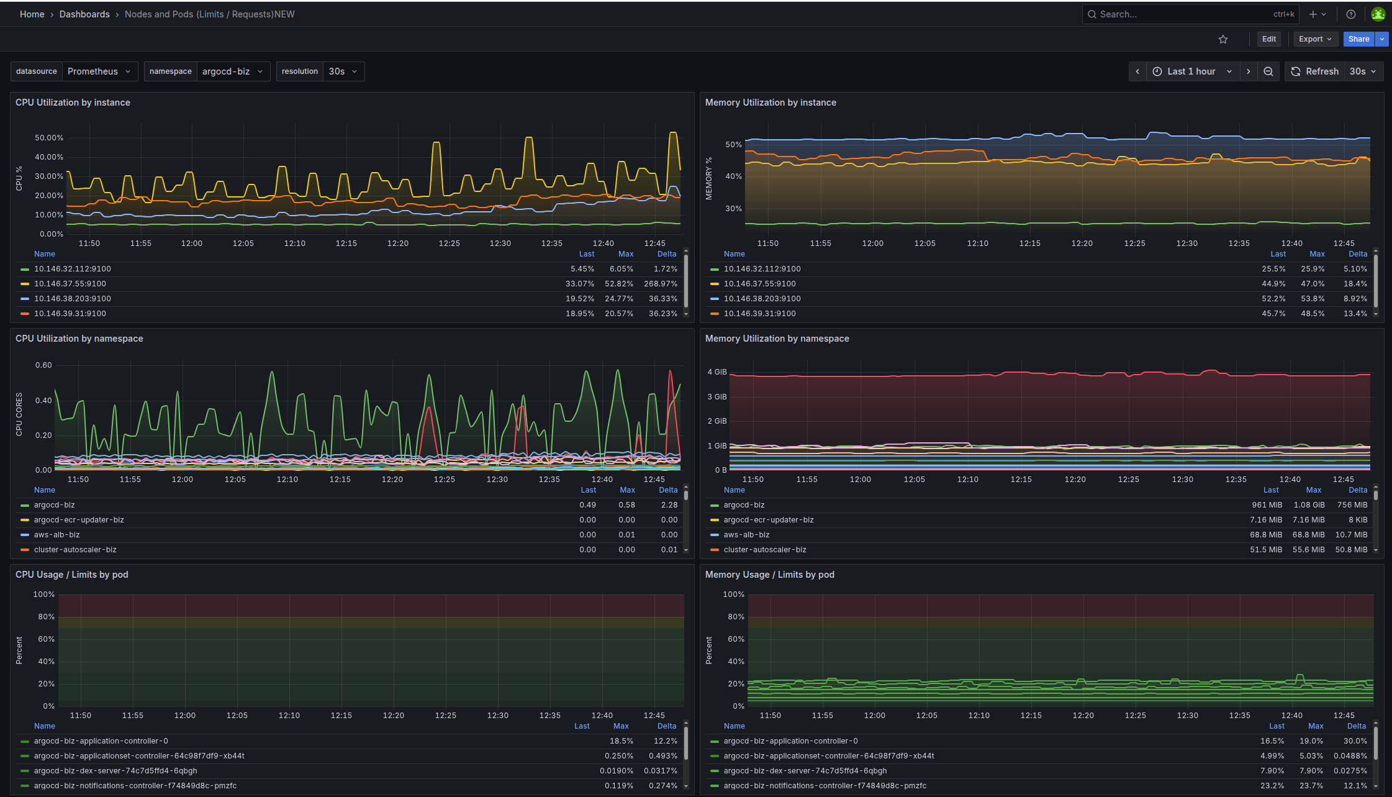
Task: Open the help question mark menu
Action: 1351,14
